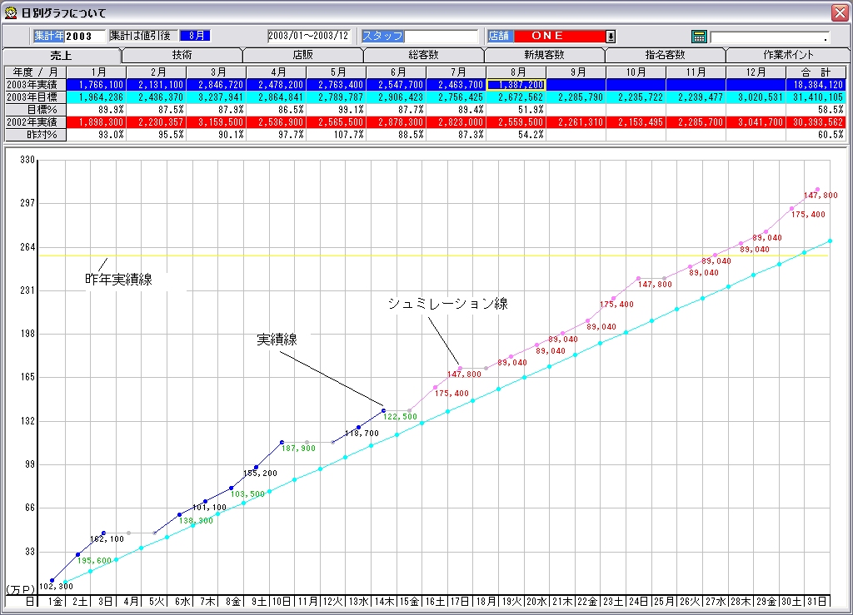Screen dimensions: 853x615
Task: Click the 51.9% cell
Action: 516,110
